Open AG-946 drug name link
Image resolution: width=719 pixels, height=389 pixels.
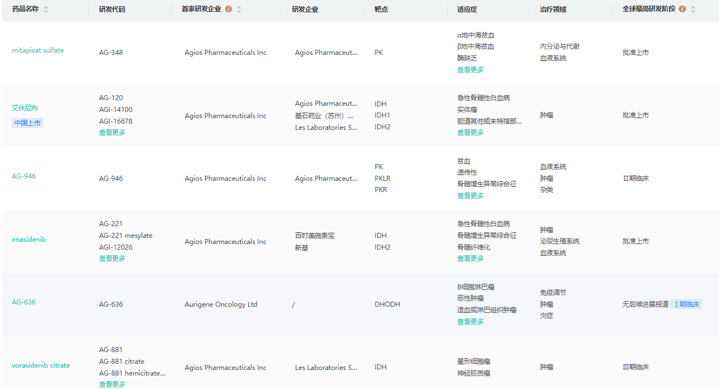[x=24, y=176]
